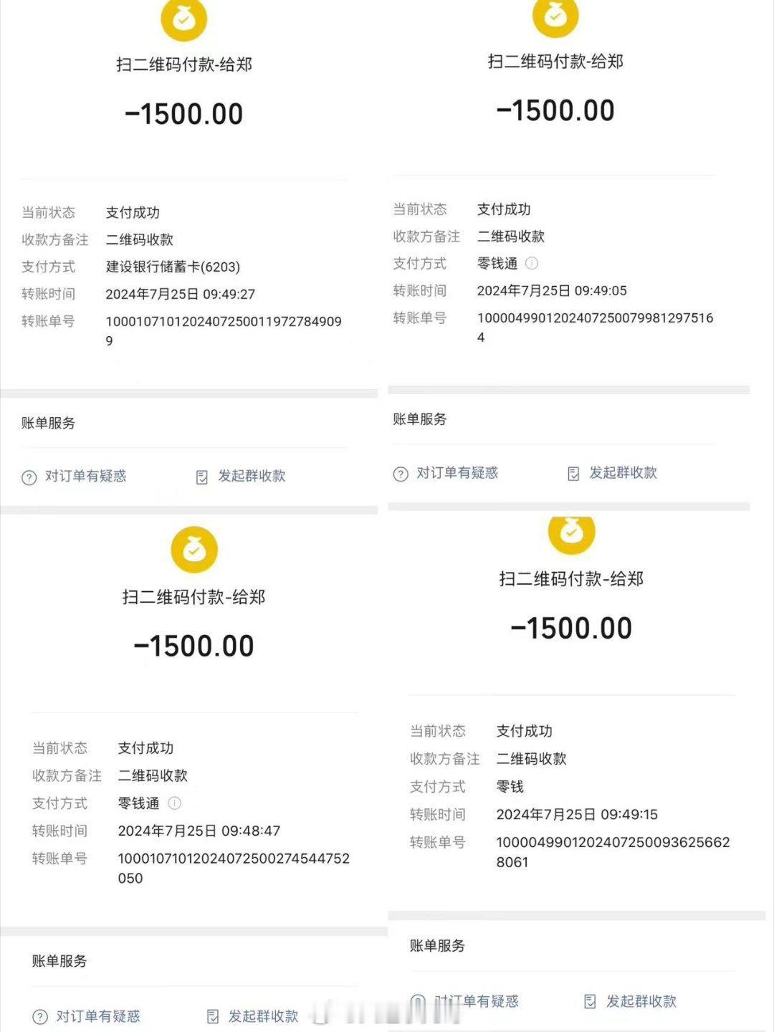
Task: Tap the info icon beside 零钱通 in the 09:48:47 receipt
Action: click(174, 803)
